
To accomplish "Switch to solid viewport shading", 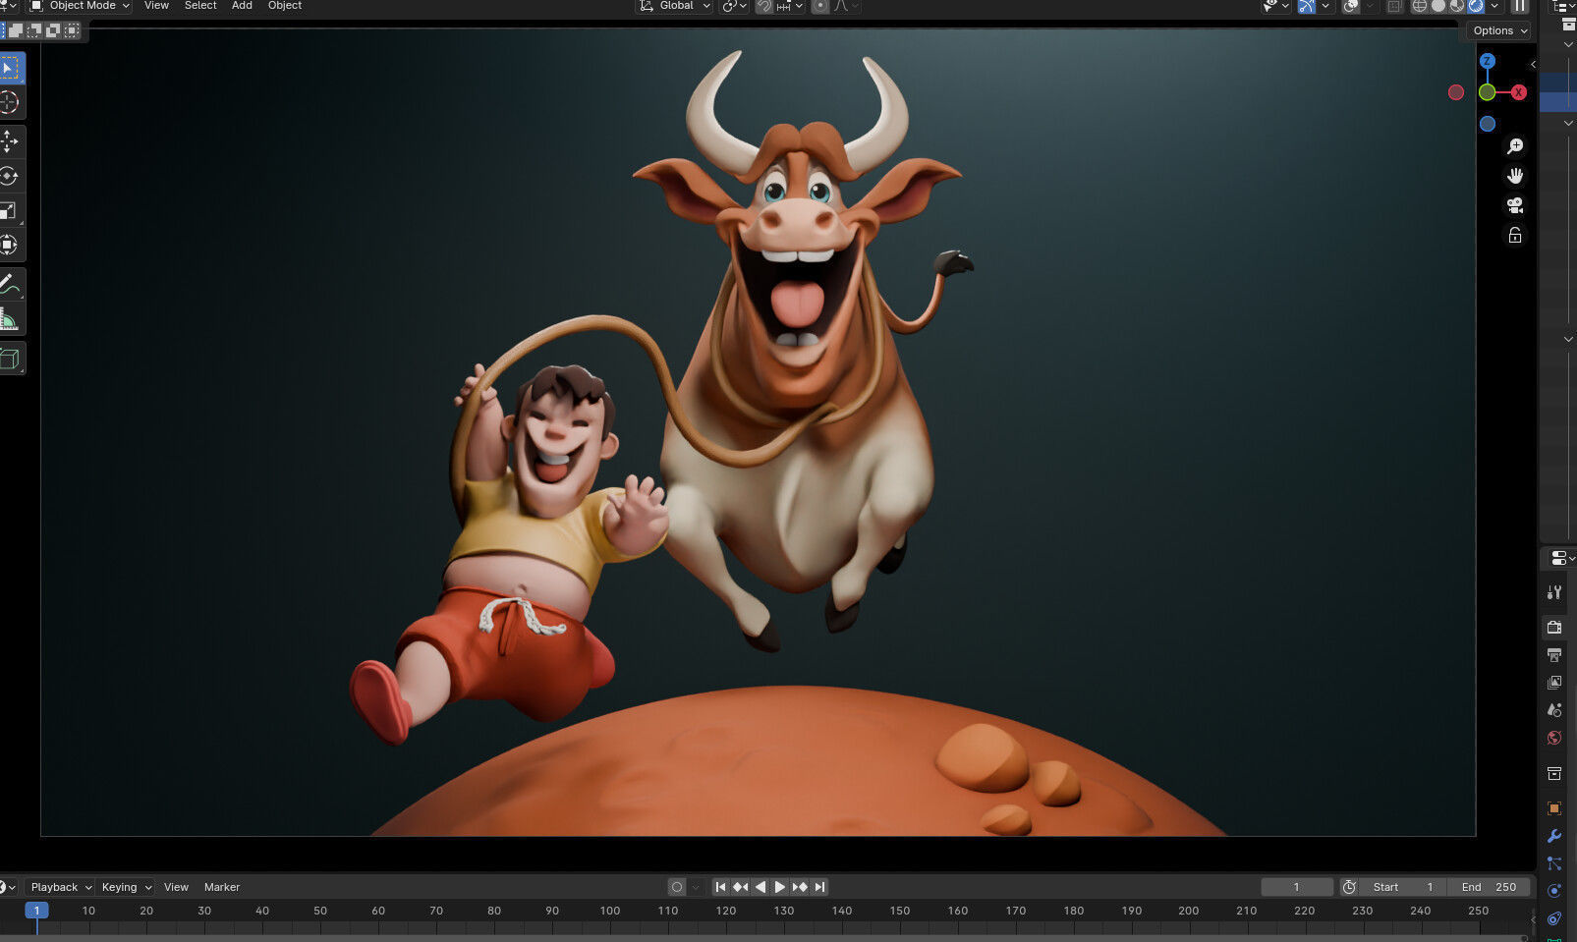I will click(1438, 6).
